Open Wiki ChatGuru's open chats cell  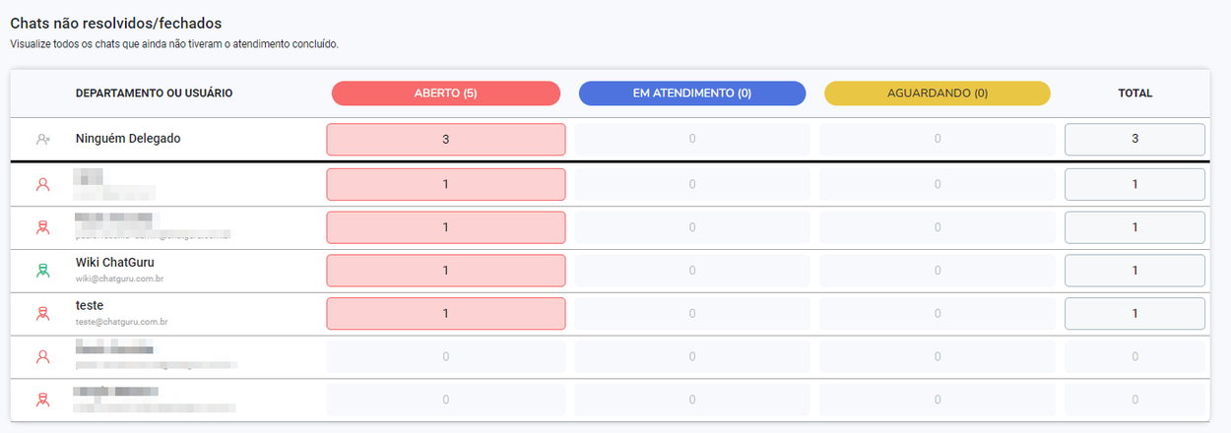tap(446, 271)
